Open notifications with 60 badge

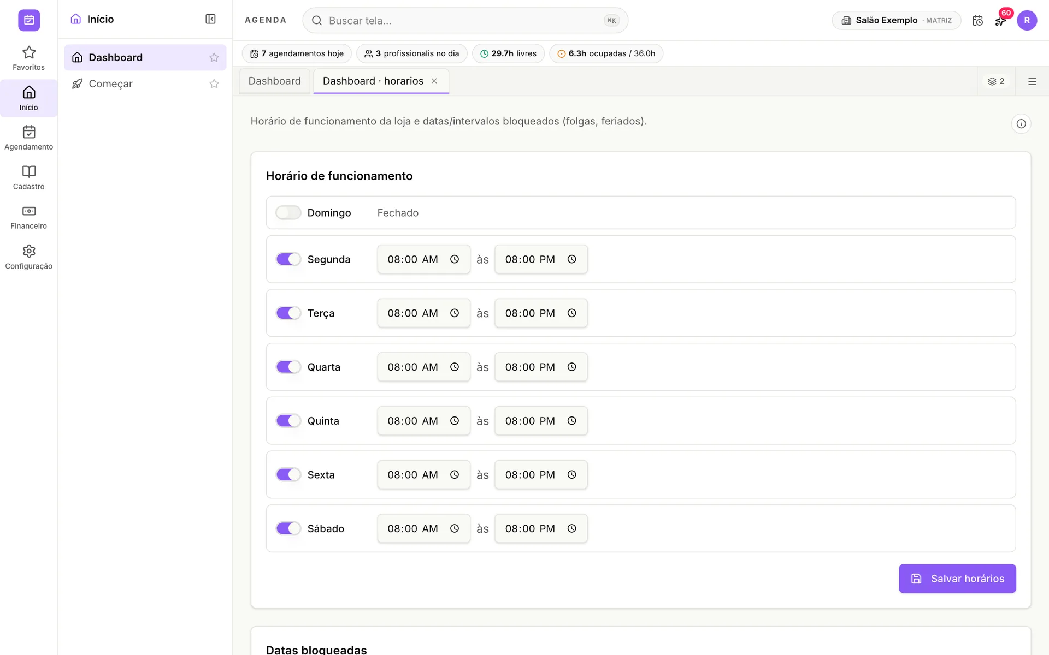1001,20
